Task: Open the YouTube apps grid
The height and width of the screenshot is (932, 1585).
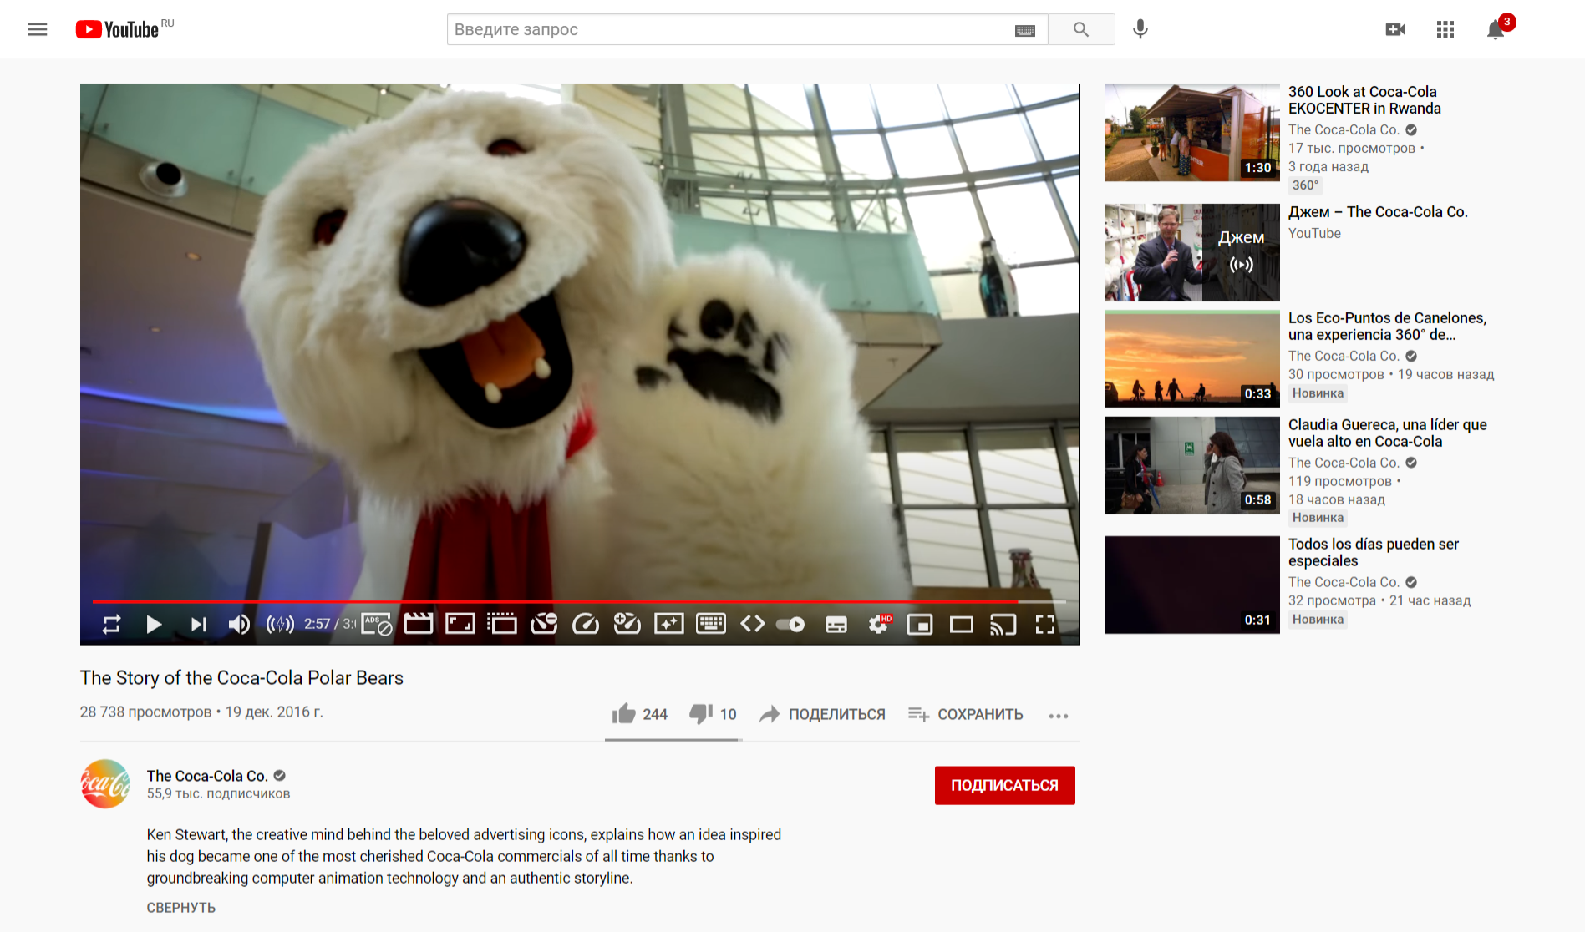Action: tap(1445, 29)
